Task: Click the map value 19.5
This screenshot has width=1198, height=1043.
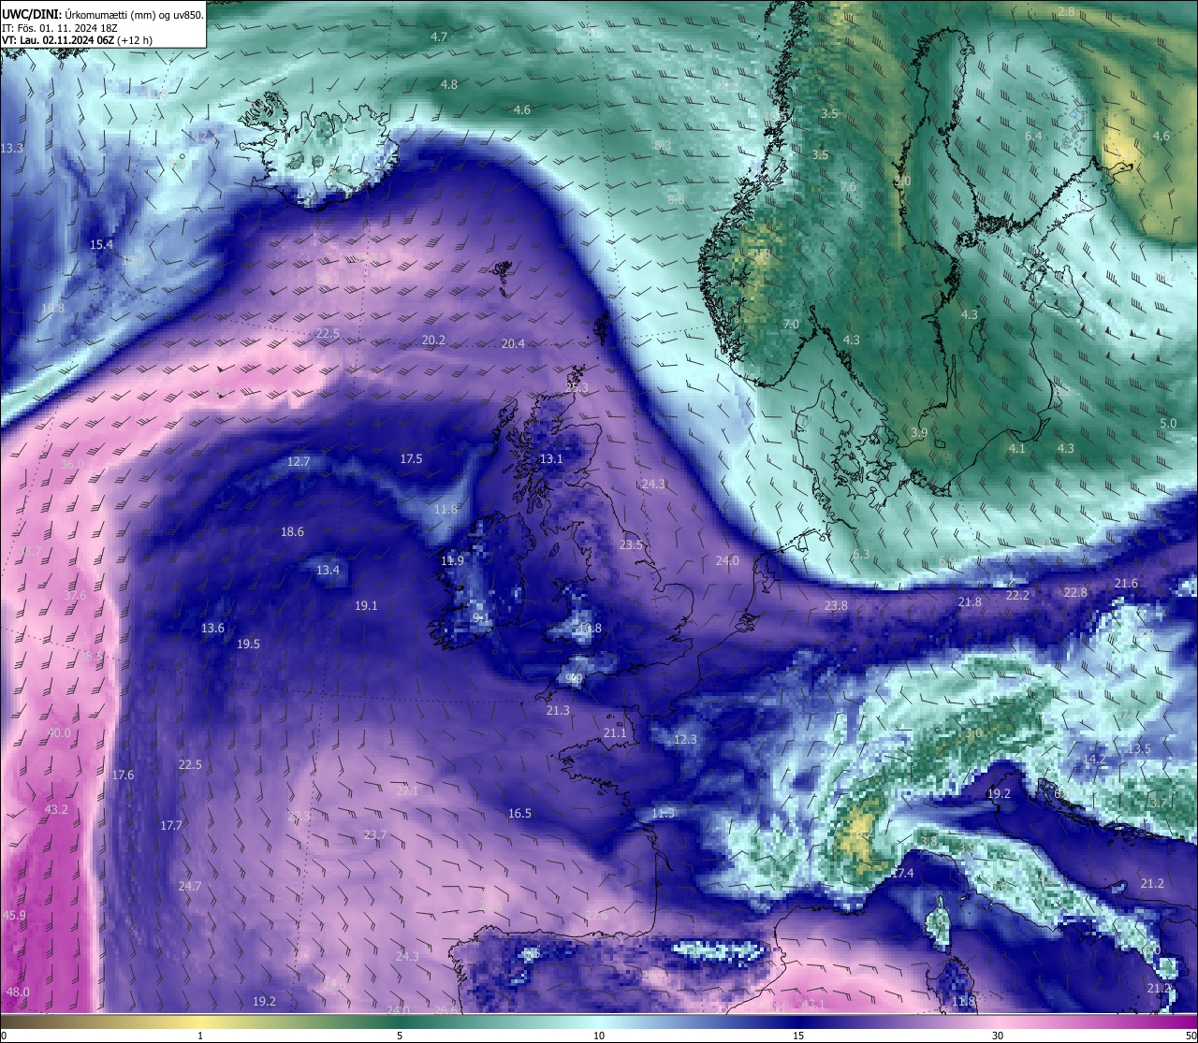Action: [x=248, y=644]
